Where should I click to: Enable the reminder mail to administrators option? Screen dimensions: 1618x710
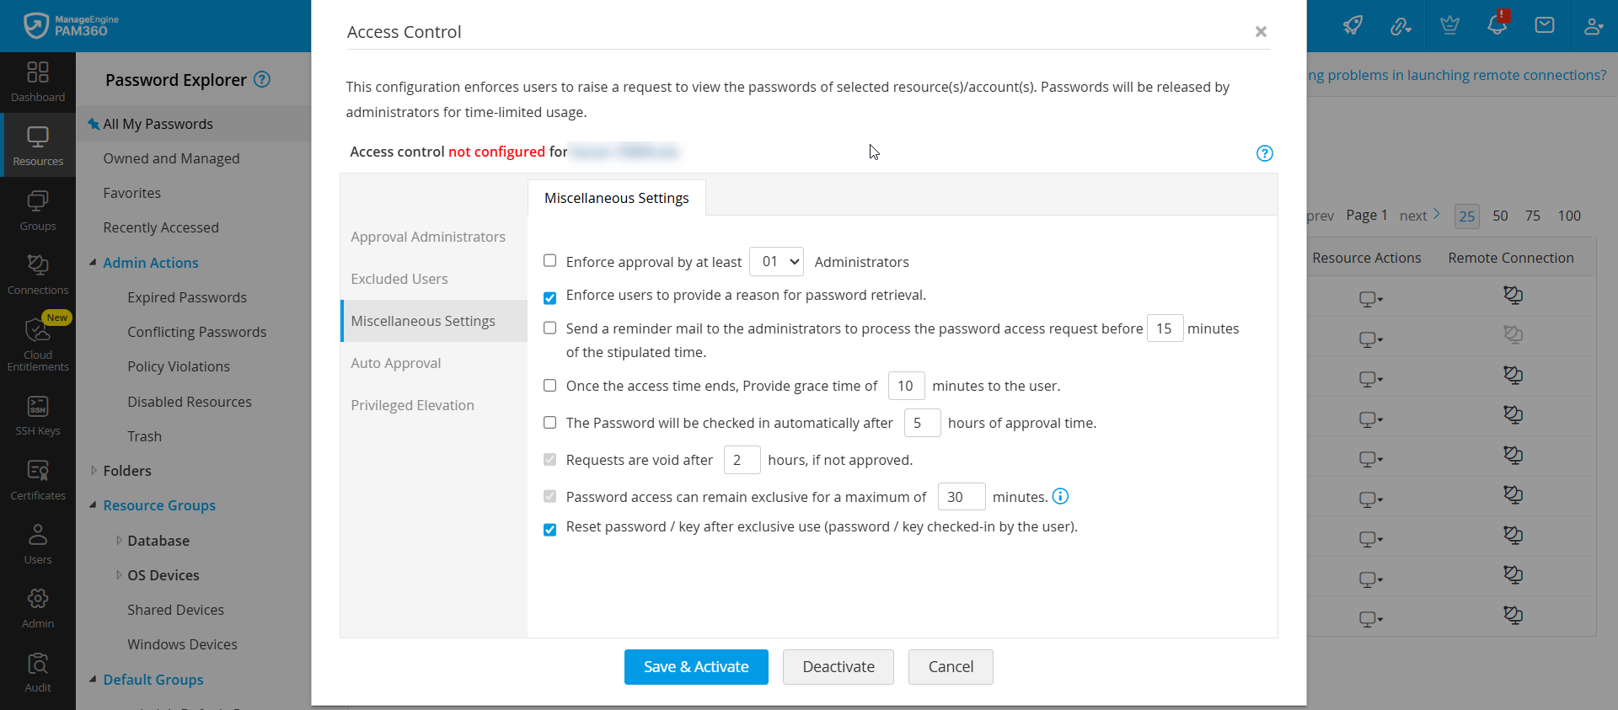tap(550, 328)
